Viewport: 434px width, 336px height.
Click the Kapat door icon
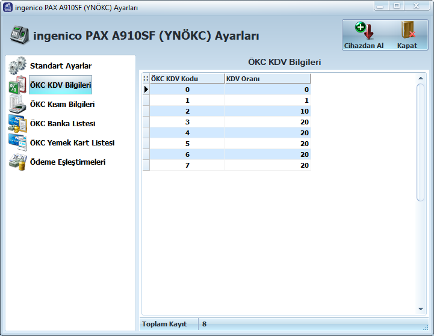click(407, 31)
